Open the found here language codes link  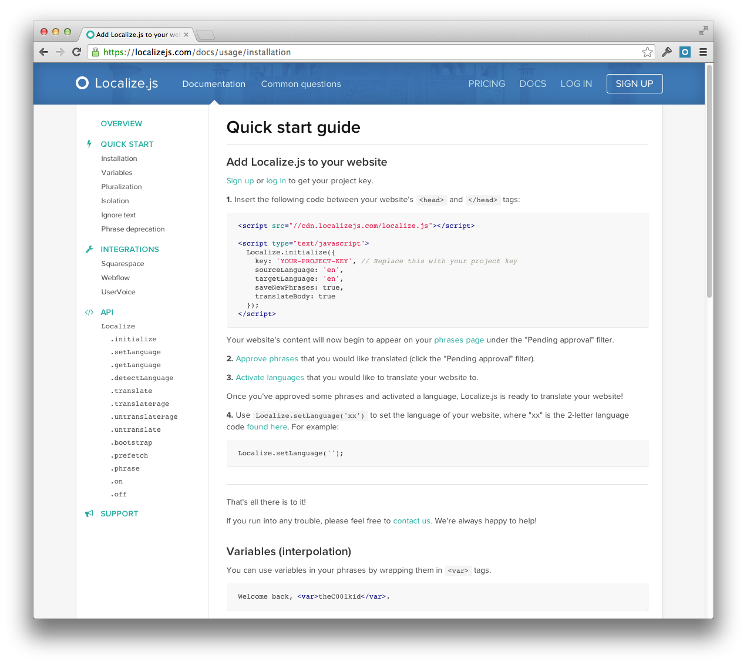[267, 427]
